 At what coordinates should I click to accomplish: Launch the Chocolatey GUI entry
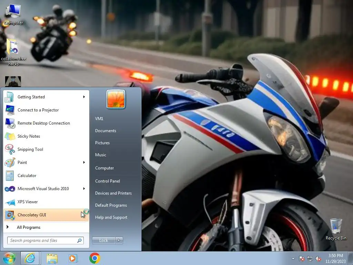click(46, 215)
